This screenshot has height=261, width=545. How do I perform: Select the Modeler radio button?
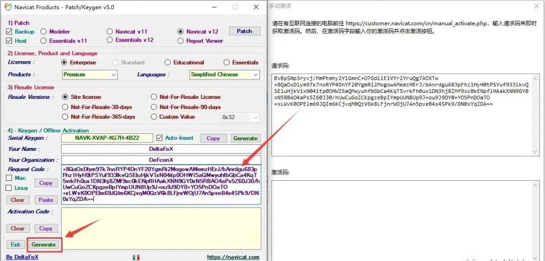(x=43, y=32)
